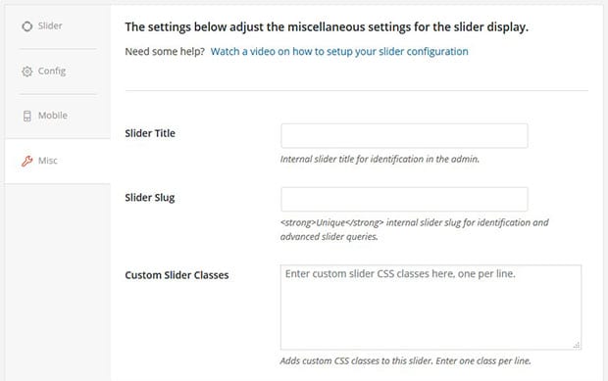The width and height of the screenshot is (608, 381).
Task: Click the red wrench icon beside Misc
Action: tap(26, 161)
